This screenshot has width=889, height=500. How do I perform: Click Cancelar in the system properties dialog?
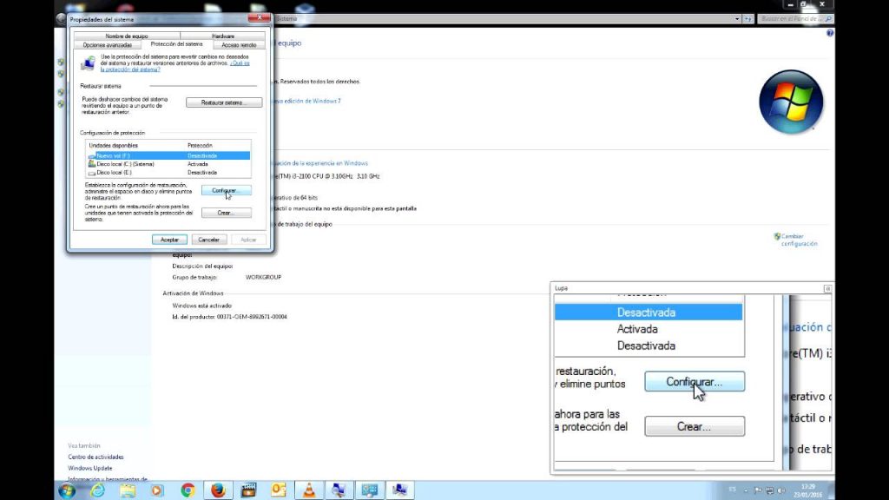208,239
